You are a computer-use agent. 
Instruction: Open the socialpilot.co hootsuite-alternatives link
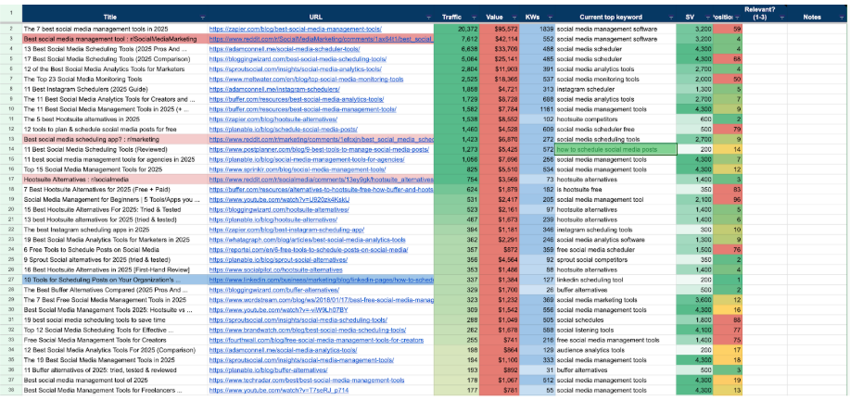click(x=275, y=270)
